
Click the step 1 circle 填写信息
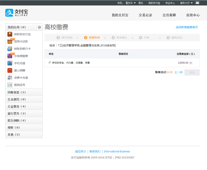tap(58, 38)
